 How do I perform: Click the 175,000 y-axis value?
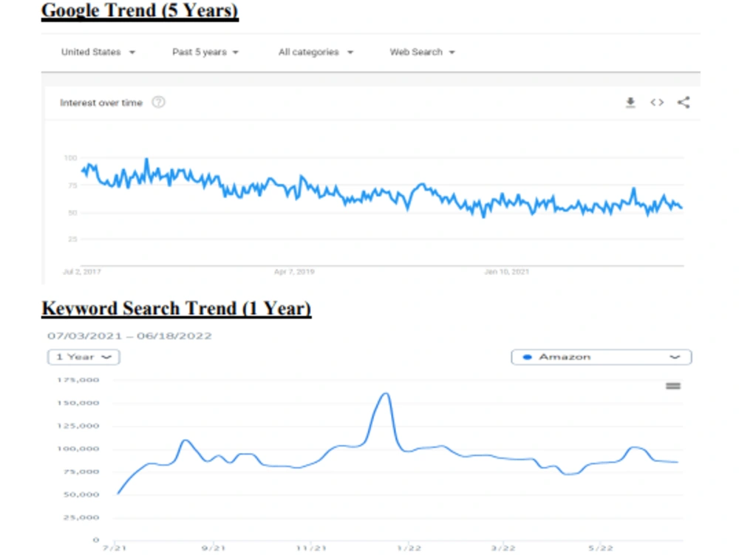point(78,380)
